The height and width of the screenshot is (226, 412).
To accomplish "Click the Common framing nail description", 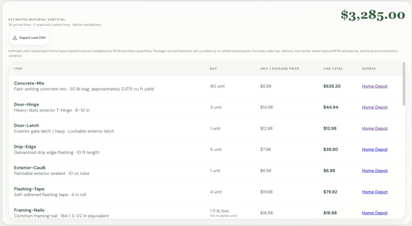I will pyautogui.click(x=61, y=216).
